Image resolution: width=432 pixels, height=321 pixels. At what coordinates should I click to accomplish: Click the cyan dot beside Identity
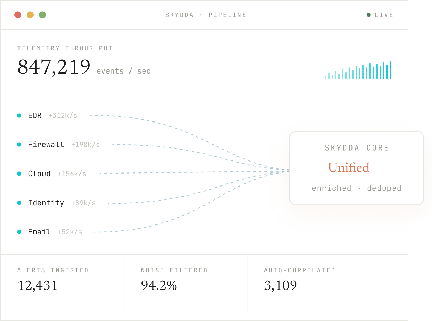coord(19,203)
